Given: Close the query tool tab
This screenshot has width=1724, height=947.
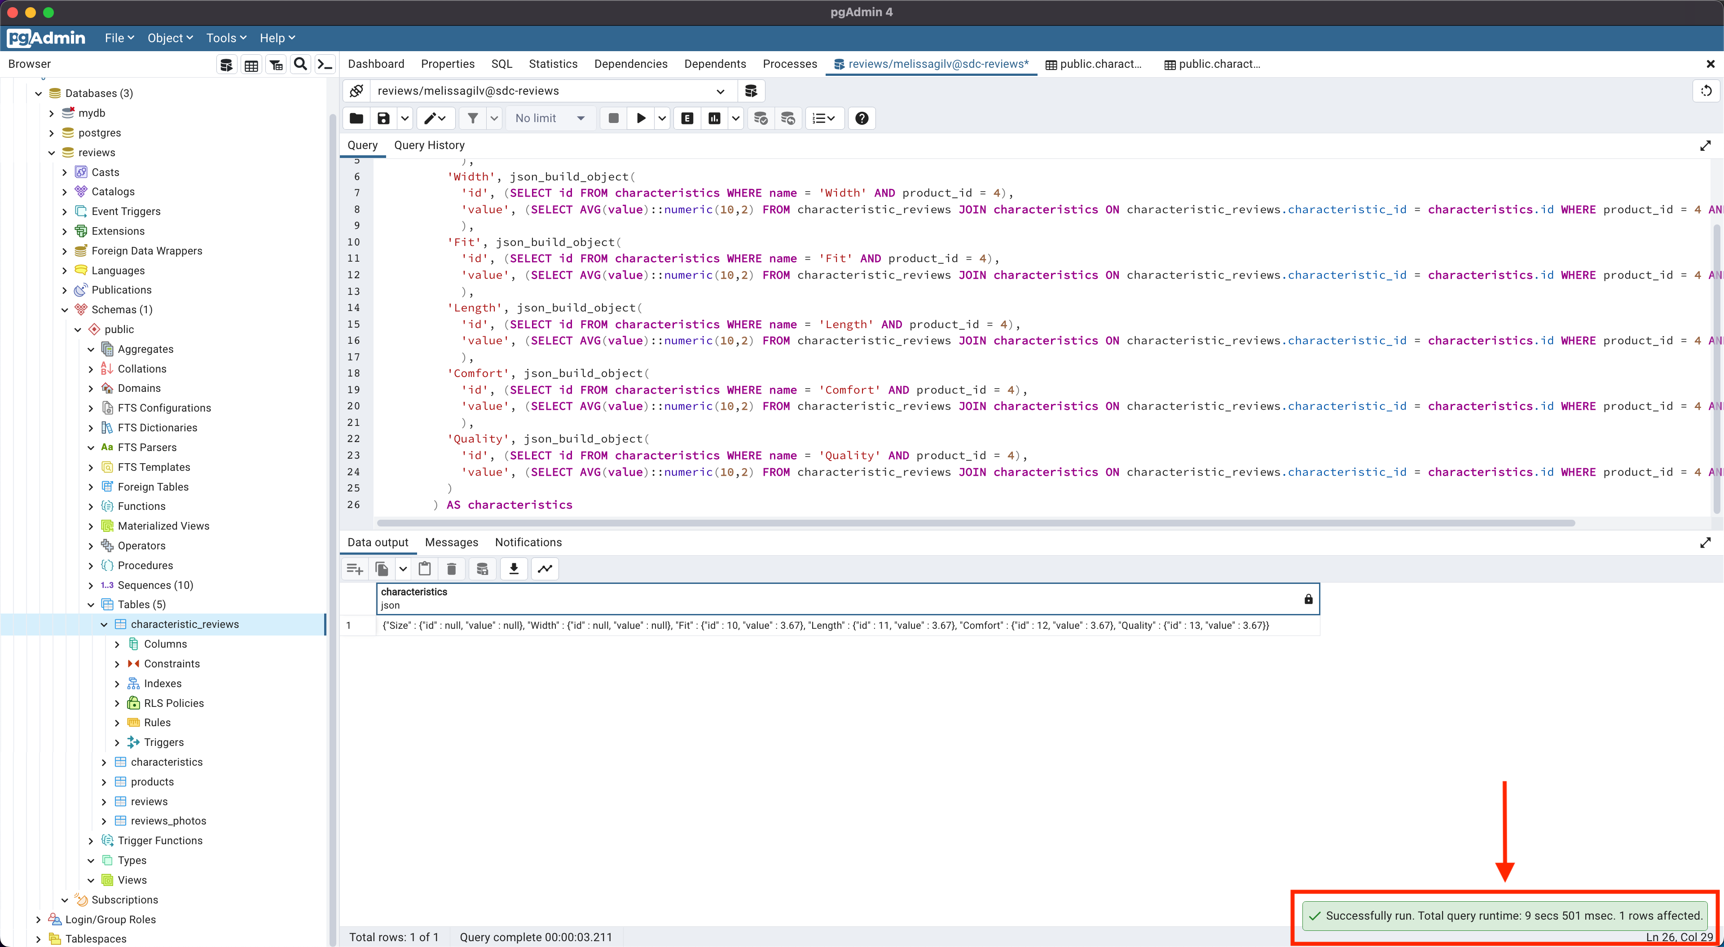Looking at the screenshot, I should coord(1711,64).
